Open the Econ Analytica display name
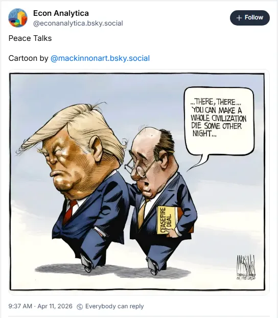This screenshot has height=318, width=278. coord(61,13)
